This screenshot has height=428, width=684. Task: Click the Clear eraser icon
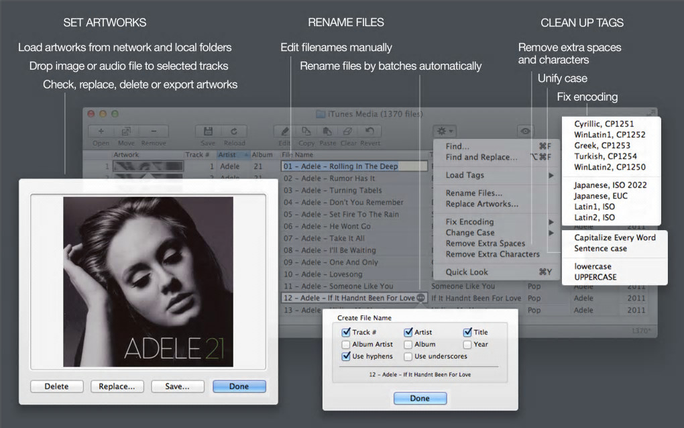(347, 131)
